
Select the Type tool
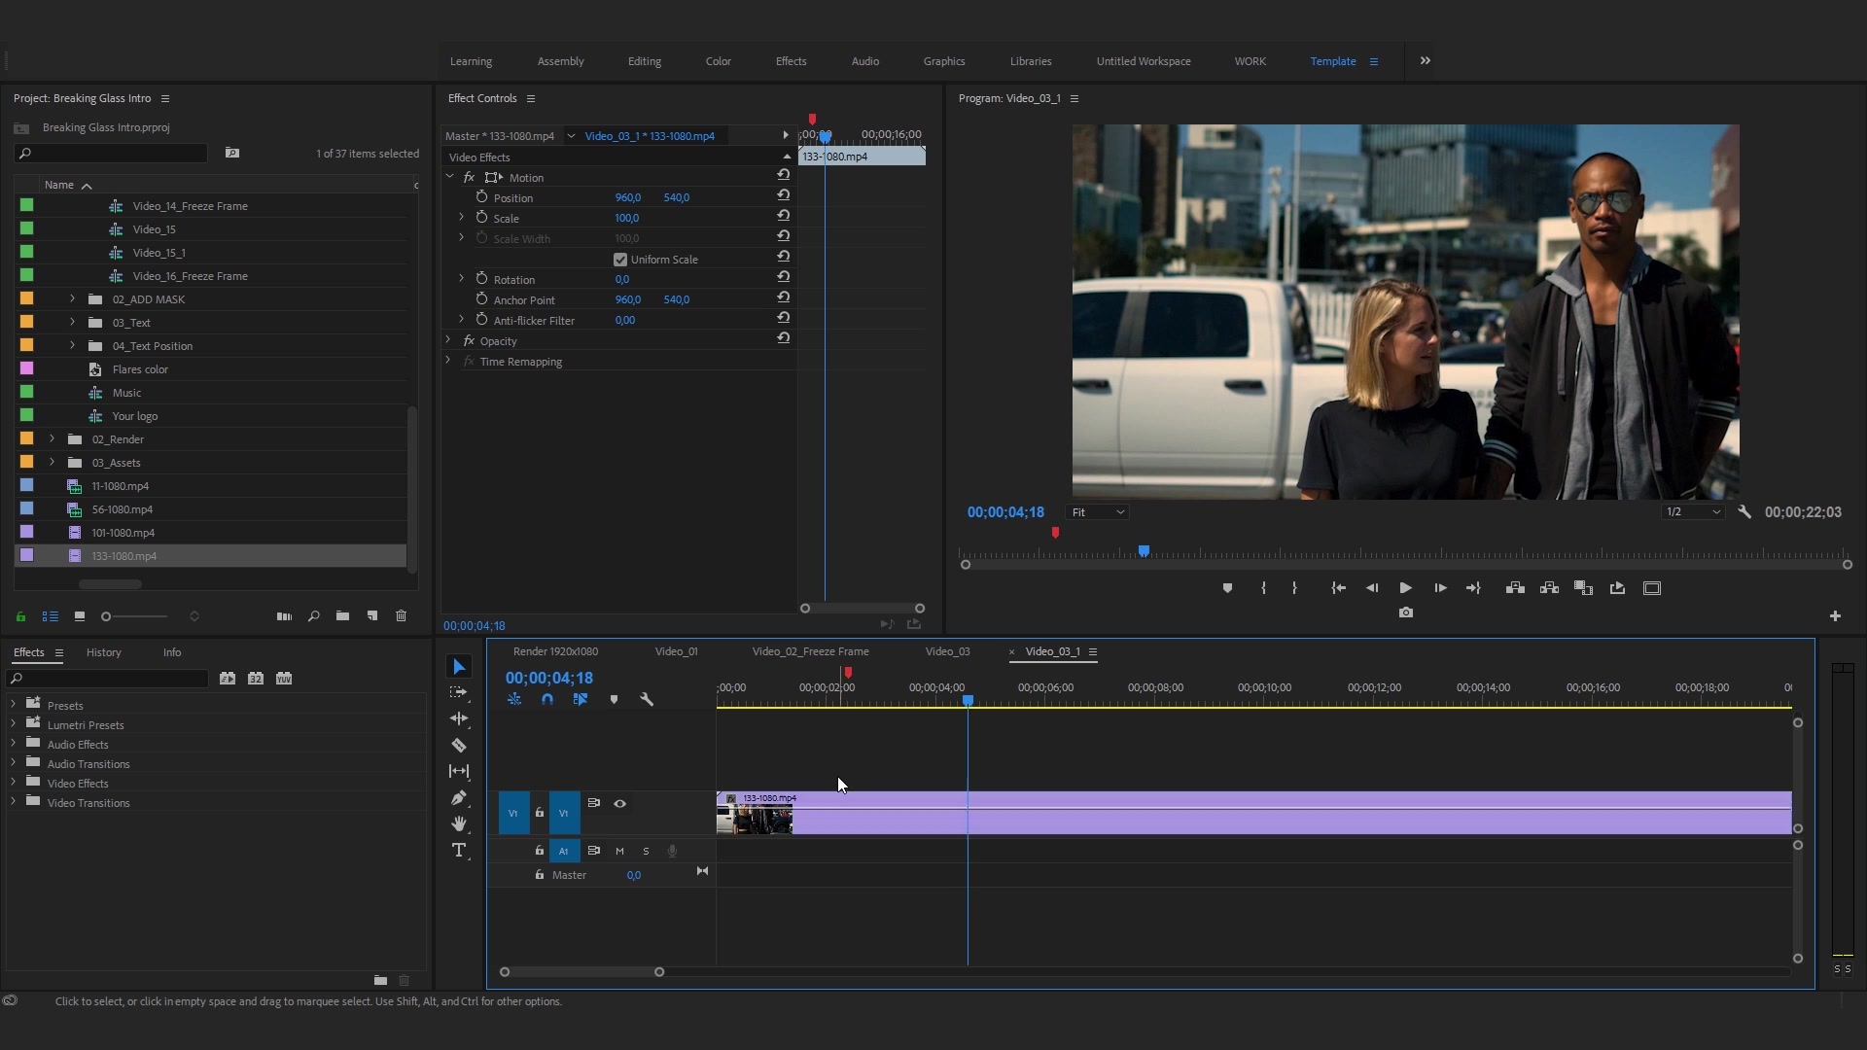tap(459, 851)
